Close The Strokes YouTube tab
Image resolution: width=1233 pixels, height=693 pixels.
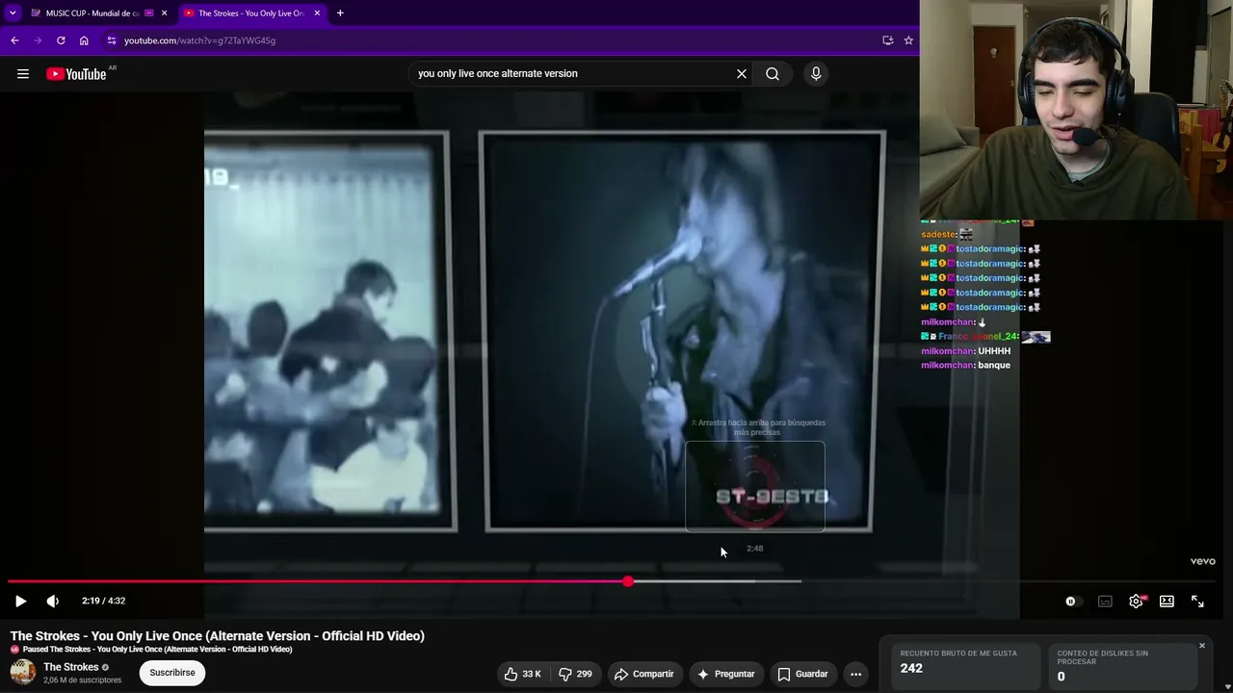coord(317,13)
